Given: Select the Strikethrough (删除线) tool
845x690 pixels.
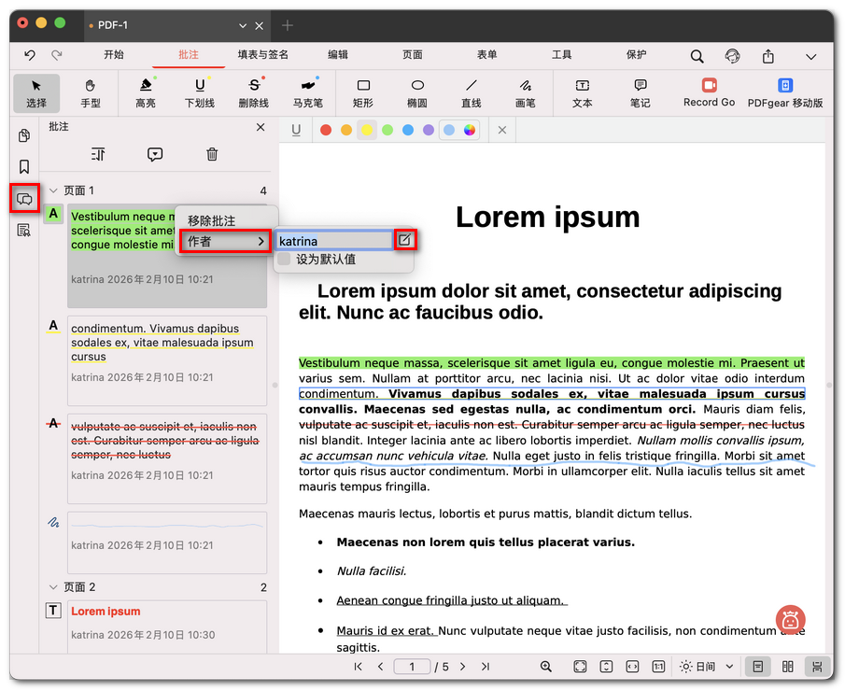Looking at the screenshot, I should [x=253, y=92].
